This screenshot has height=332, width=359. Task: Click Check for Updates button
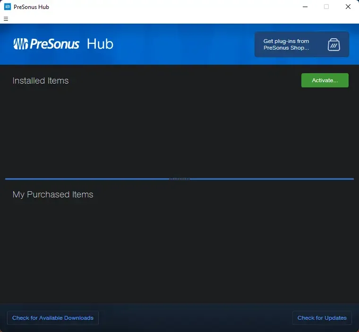click(322, 318)
